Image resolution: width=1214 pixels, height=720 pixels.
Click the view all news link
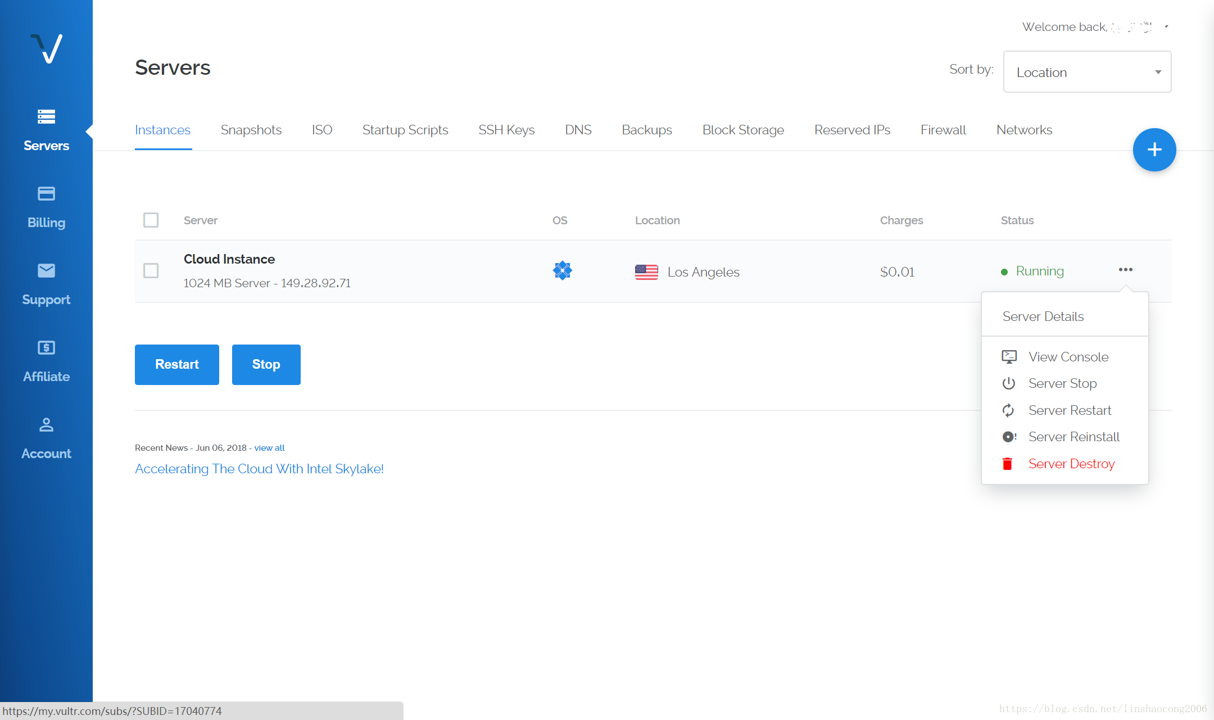pos(269,448)
